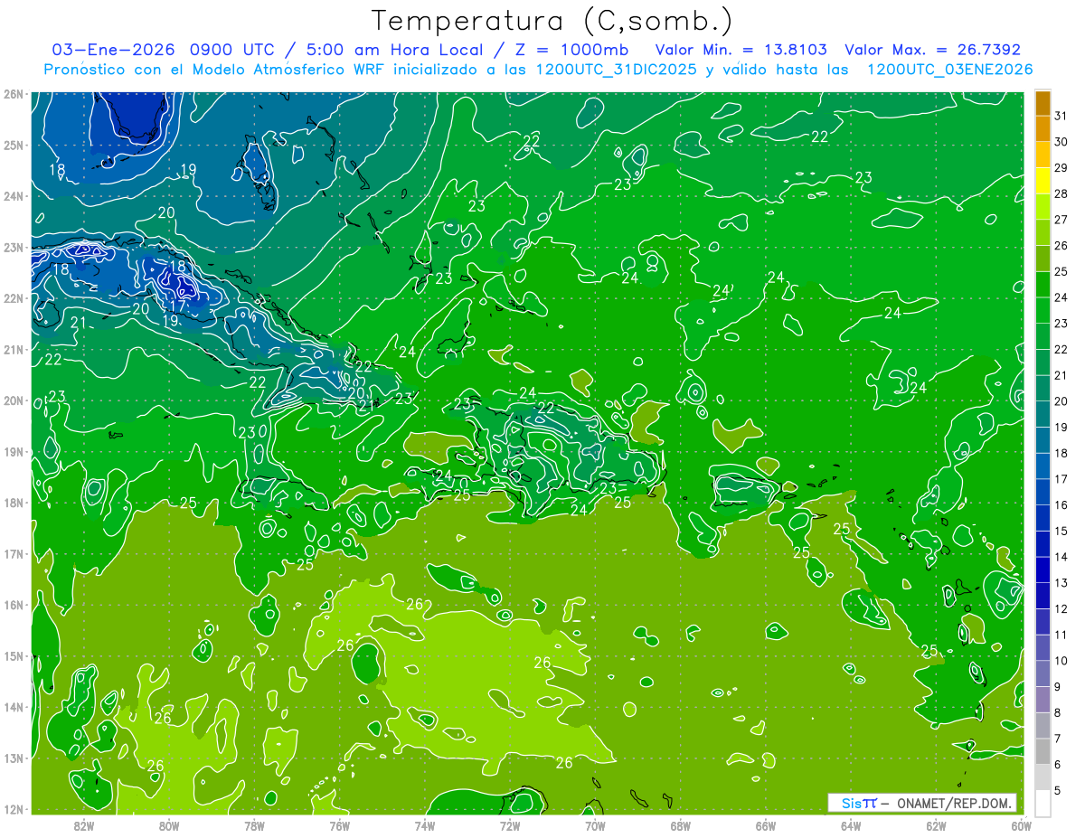The width and height of the screenshot is (1085, 838).
Task: Click the 16N latitude axis label
Action: [13, 605]
